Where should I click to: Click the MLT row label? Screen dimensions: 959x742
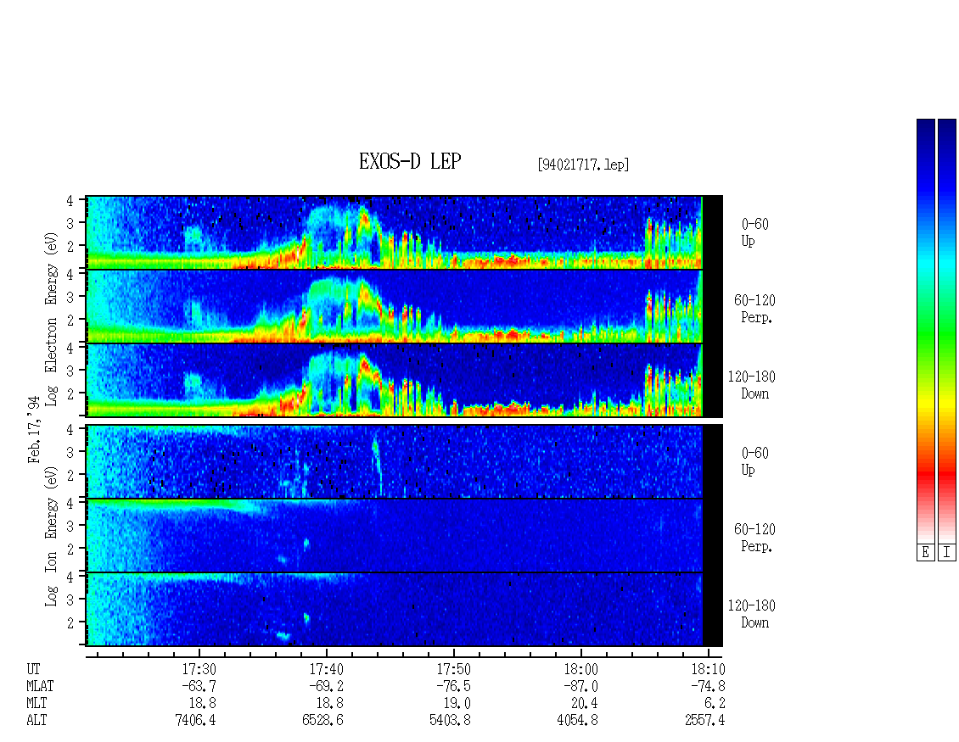[36, 704]
